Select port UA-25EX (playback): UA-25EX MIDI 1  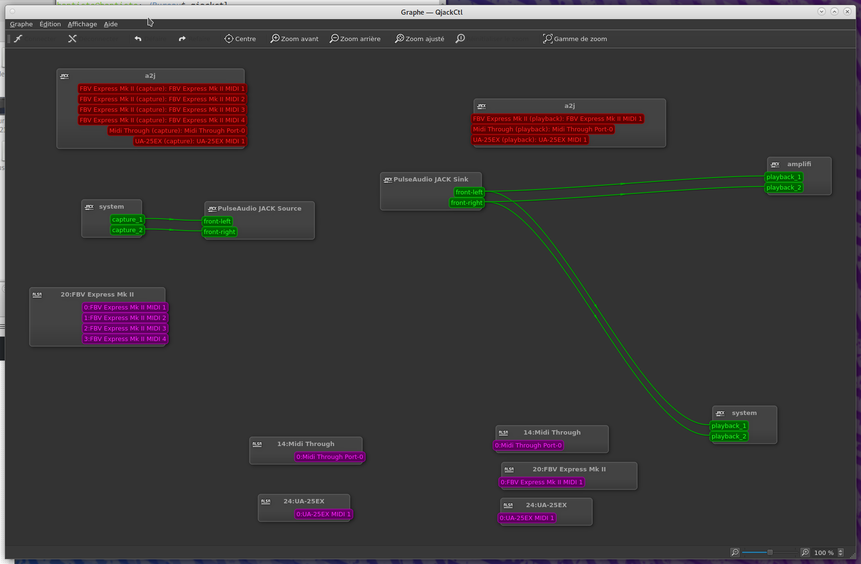point(530,140)
